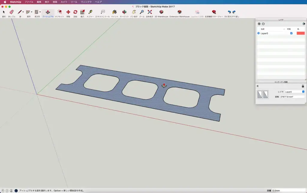
Task: Click the 全体表示 zoom extents icon
Action: (150, 12)
